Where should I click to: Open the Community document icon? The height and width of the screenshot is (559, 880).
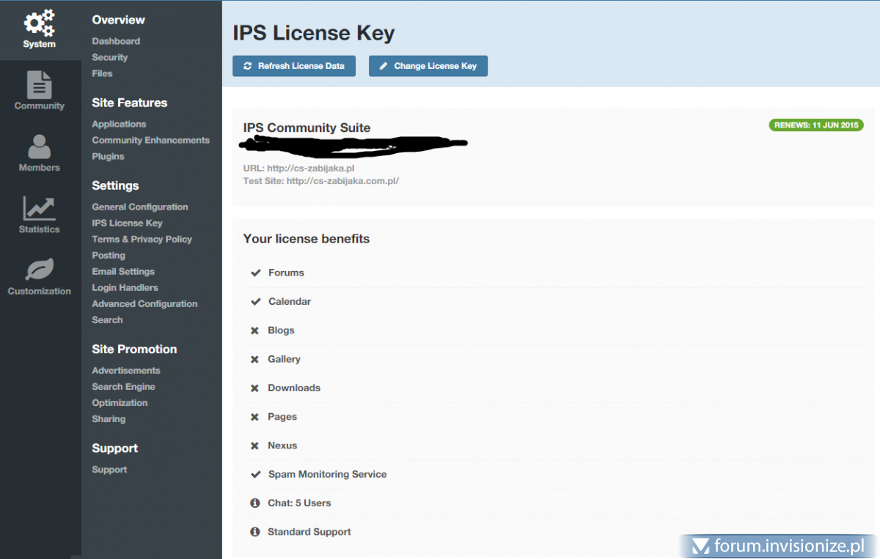tap(39, 84)
